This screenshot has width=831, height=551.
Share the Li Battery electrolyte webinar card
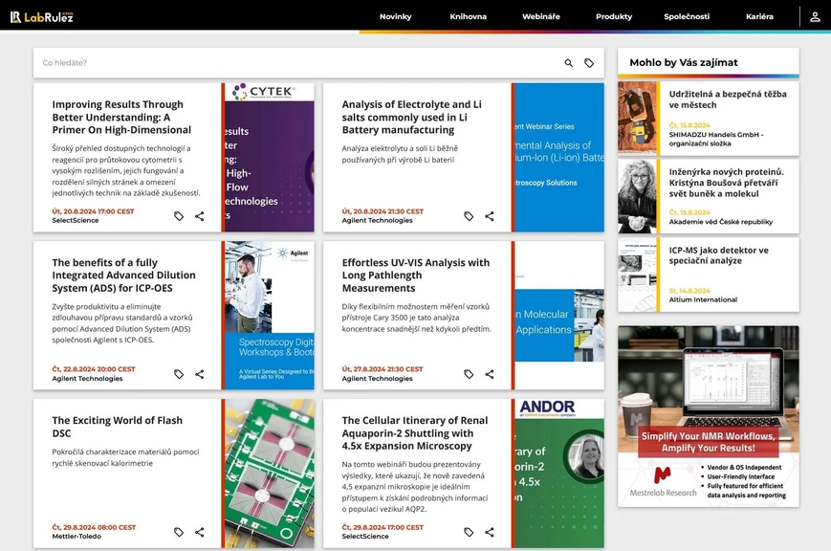[490, 216]
